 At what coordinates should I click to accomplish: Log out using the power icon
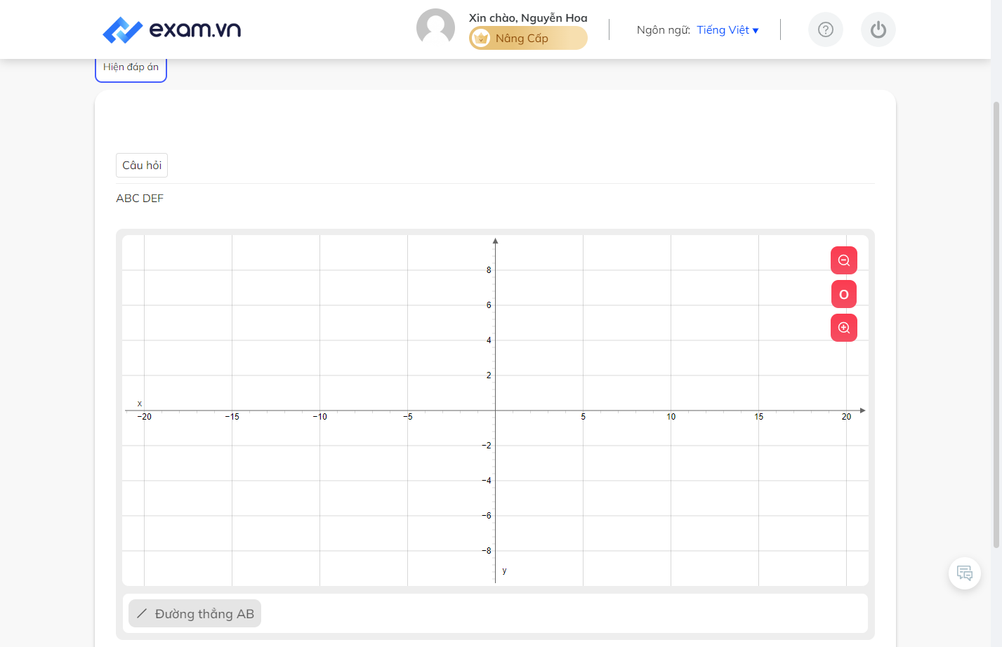point(878,29)
